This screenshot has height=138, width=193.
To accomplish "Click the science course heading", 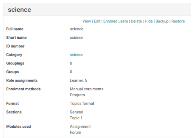I will pyautogui.click(x=19, y=10).
